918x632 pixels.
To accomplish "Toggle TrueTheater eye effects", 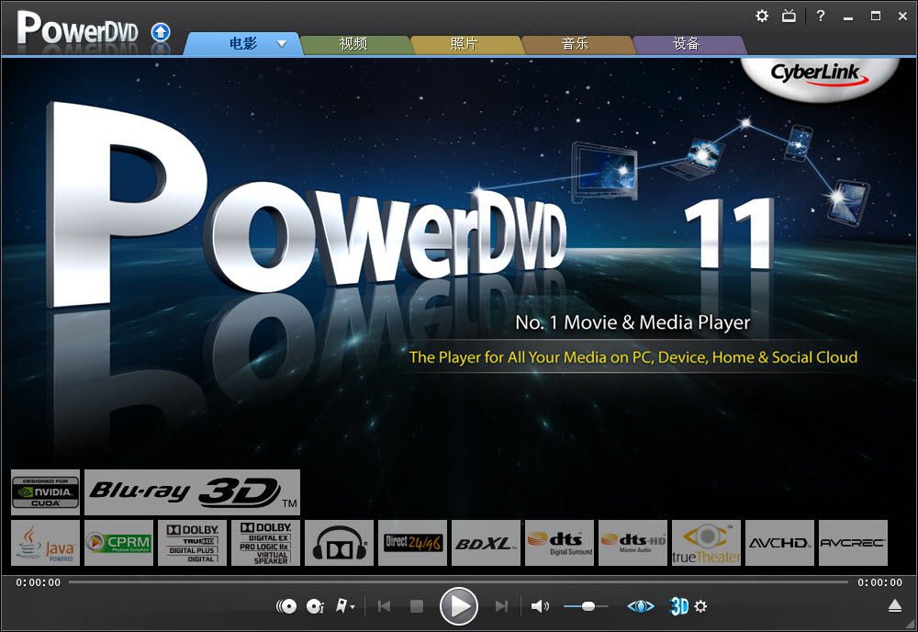I will click(x=641, y=606).
